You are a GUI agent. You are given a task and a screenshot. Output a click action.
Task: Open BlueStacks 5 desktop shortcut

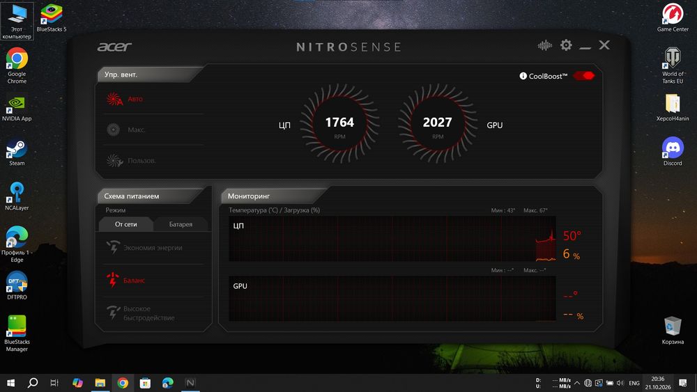pyautogui.click(x=52, y=18)
